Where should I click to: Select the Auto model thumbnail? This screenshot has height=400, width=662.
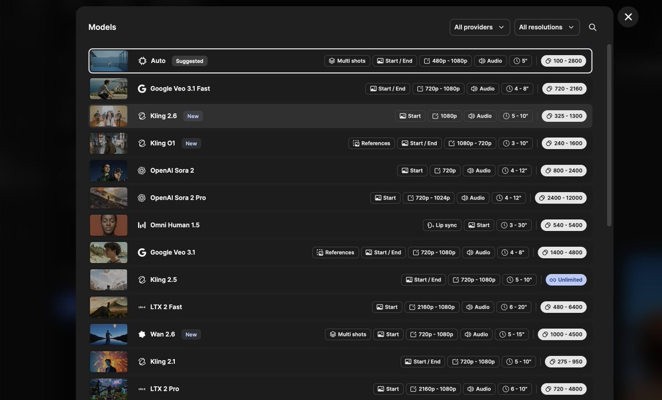point(109,61)
